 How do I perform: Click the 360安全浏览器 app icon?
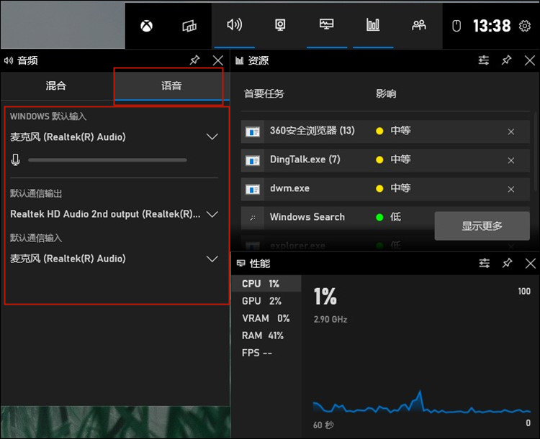tap(253, 131)
